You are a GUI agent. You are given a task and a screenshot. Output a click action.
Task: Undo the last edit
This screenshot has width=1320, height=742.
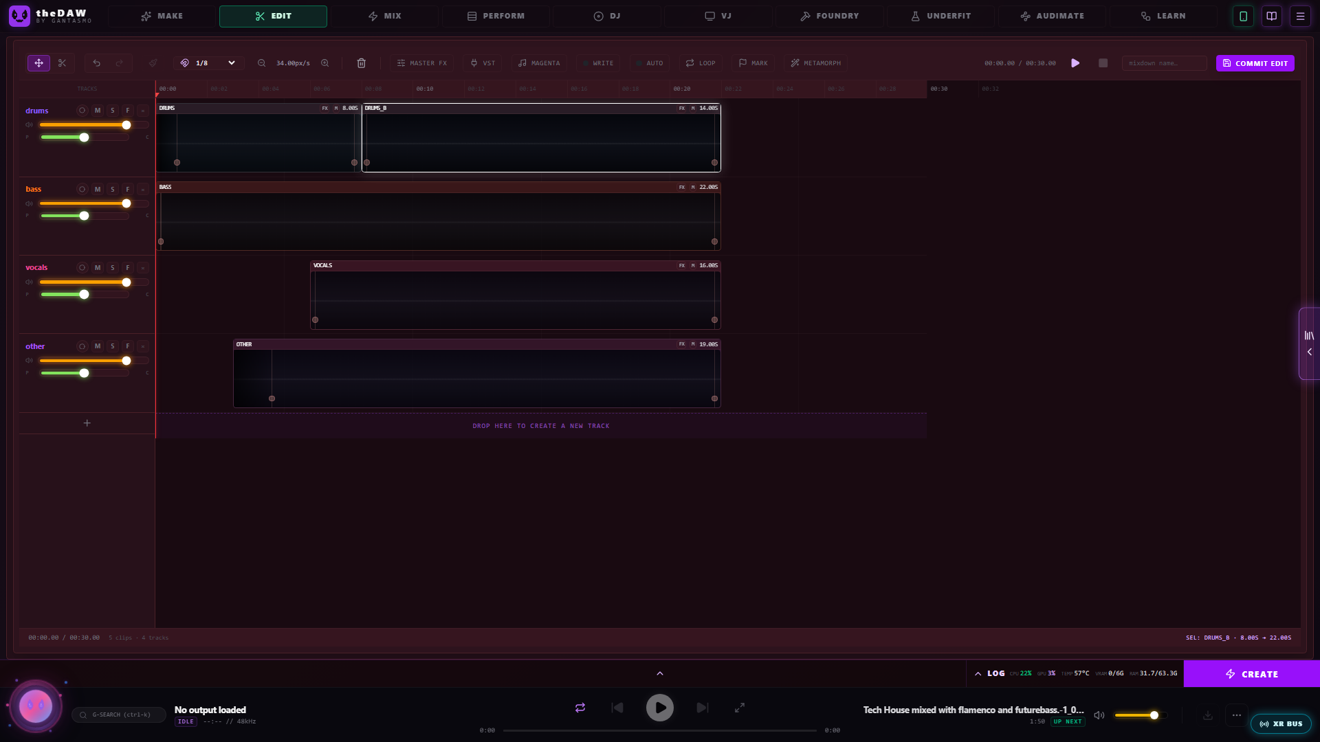point(97,63)
